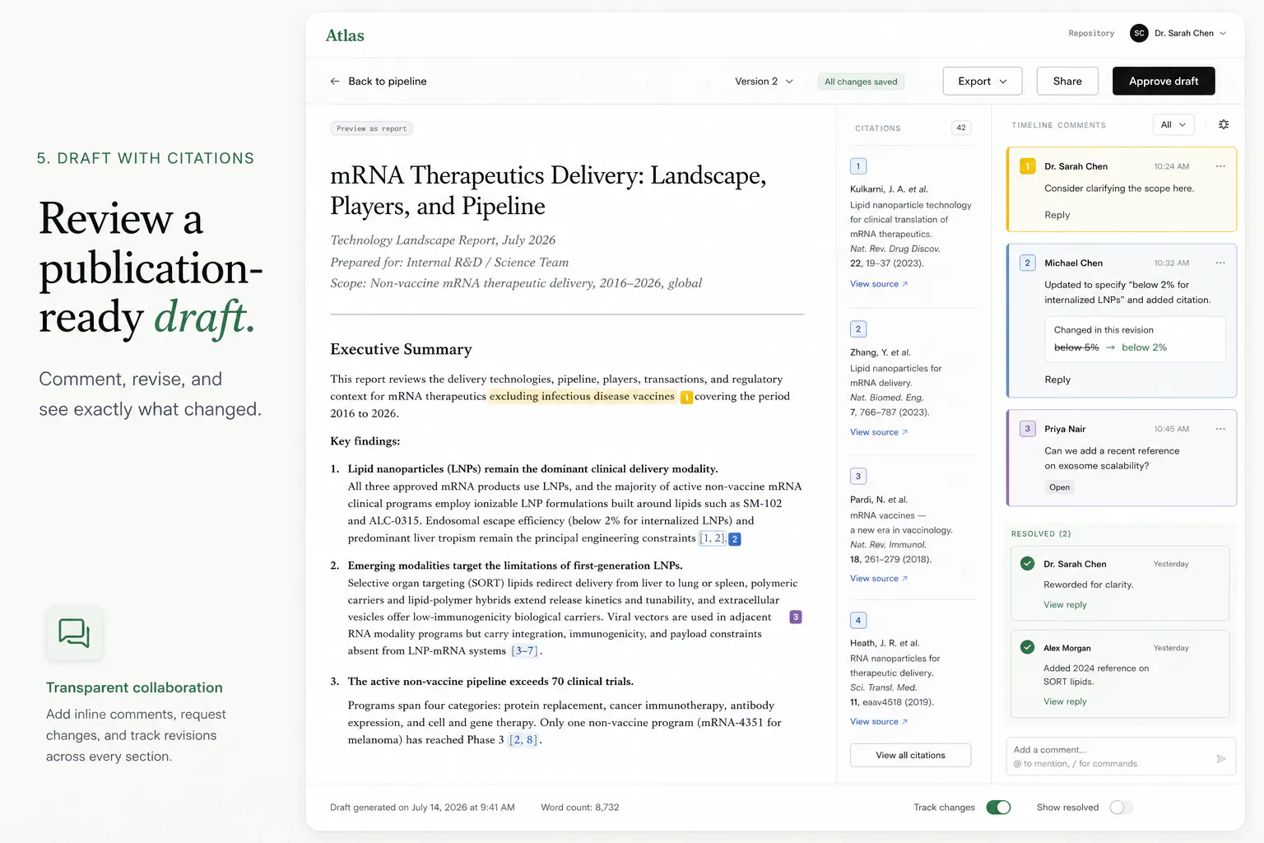The width and height of the screenshot is (1264, 843).
Task: Select the Citations panel heading
Action: coord(877,128)
